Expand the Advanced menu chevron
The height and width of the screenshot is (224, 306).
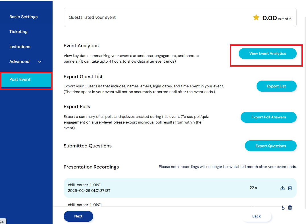click(39, 61)
